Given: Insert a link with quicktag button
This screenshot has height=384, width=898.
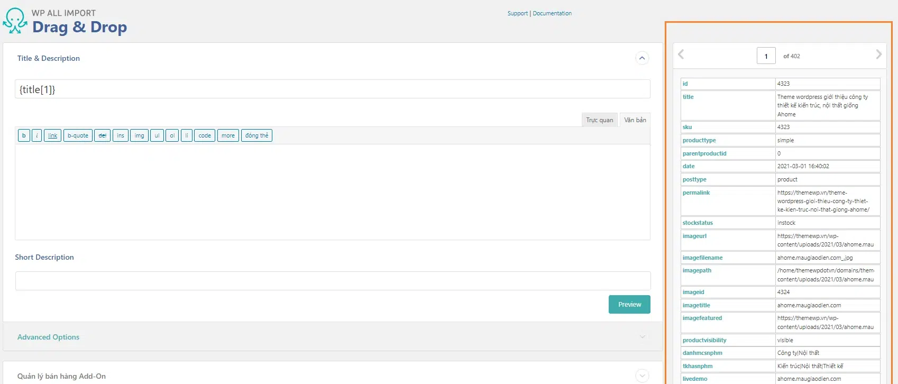Looking at the screenshot, I should pos(53,135).
